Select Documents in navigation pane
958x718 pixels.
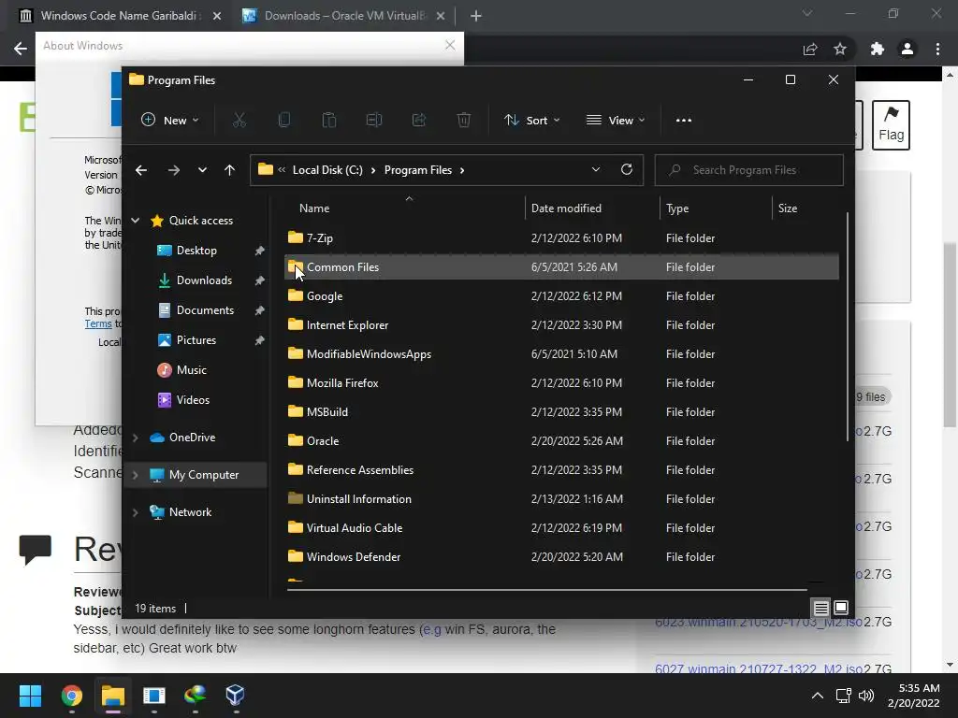[205, 310]
